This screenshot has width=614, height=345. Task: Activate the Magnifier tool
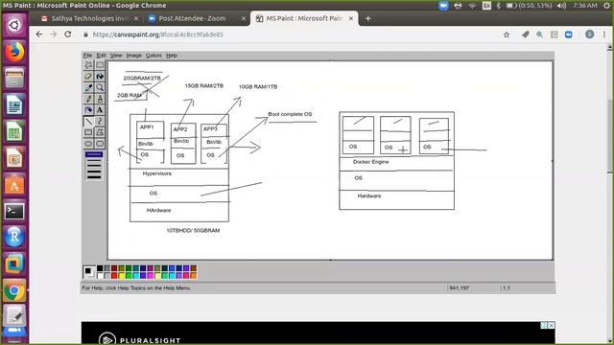(x=100, y=87)
